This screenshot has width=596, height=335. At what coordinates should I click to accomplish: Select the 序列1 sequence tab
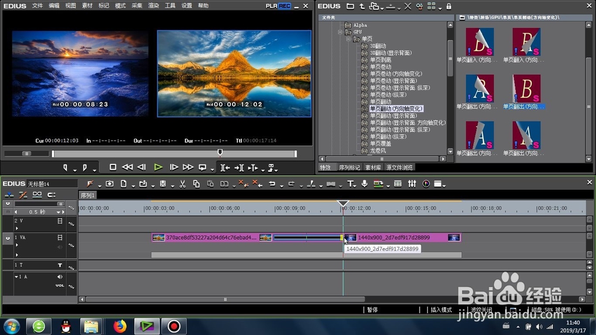click(88, 196)
